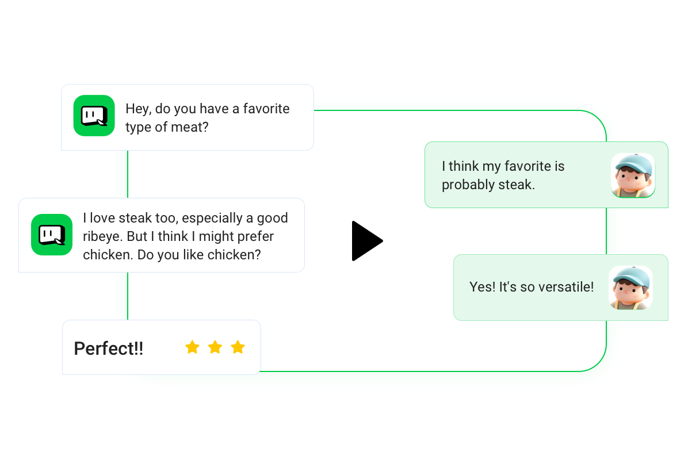Click the middle yellow rating star

click(215, 347)
